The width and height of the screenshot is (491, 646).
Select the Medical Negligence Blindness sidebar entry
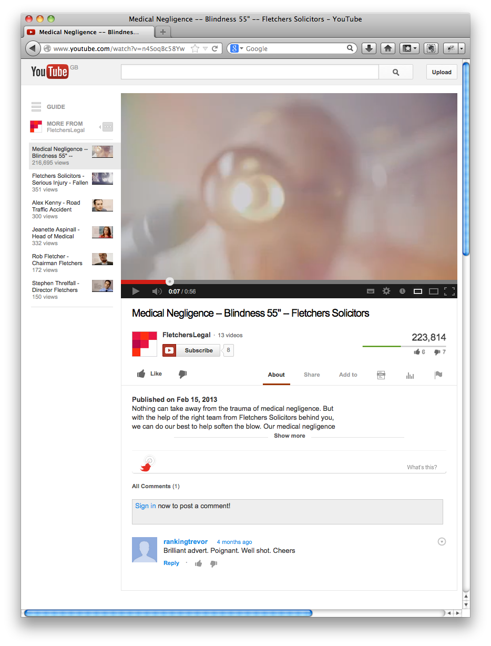(x=74, y=156)
